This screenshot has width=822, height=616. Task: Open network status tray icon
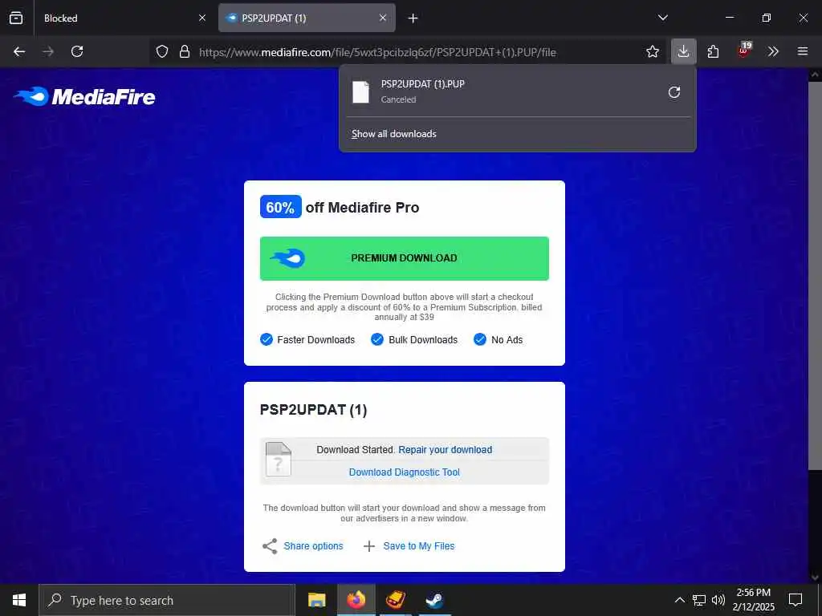[x=699, y=600]
